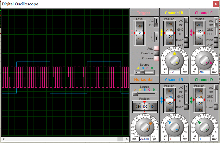Toggle the Trigger Auto button
The width and height of the screenshot is (220, 143).
click(156, 48)
